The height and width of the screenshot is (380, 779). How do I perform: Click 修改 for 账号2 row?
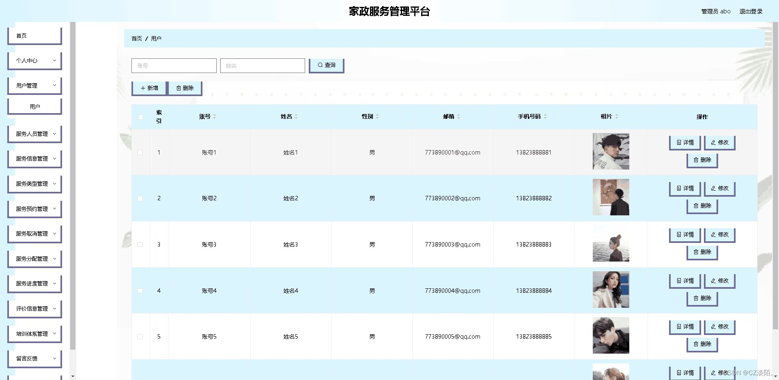719,189
